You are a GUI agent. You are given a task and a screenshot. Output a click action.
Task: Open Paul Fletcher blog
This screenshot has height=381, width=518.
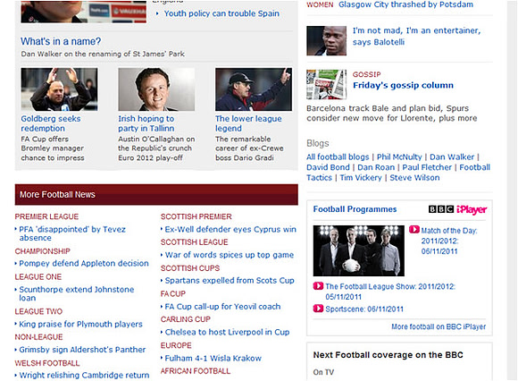click(x=427, y=167)
